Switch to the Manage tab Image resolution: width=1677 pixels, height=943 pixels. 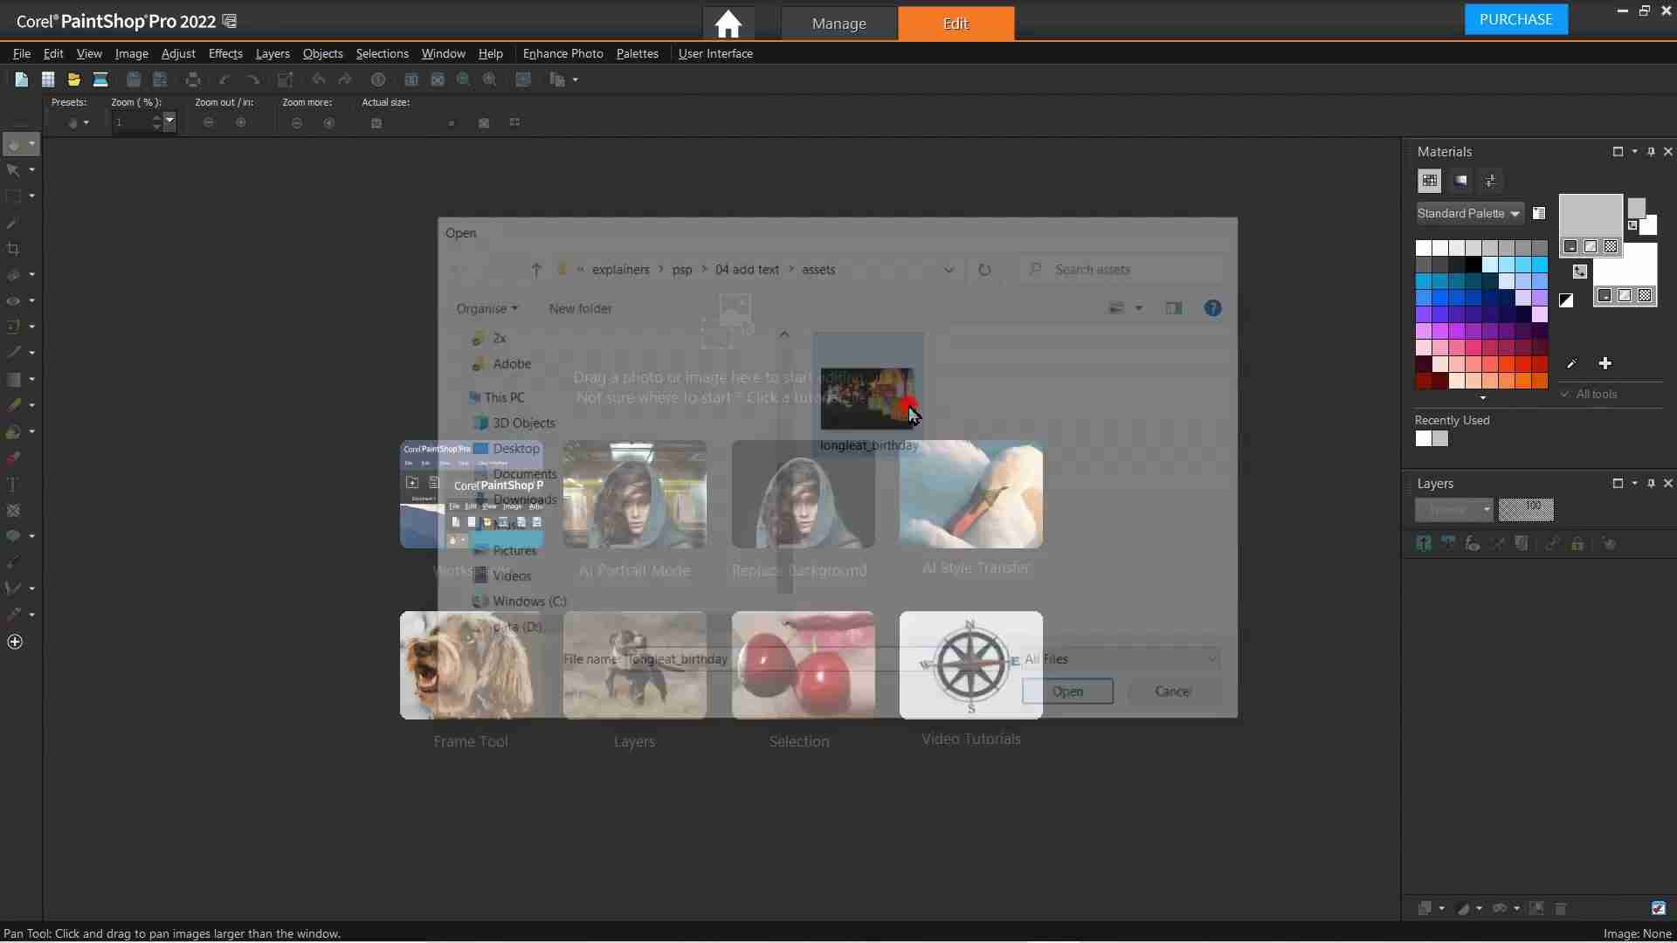pyautogui.click(x=839, y=24)
